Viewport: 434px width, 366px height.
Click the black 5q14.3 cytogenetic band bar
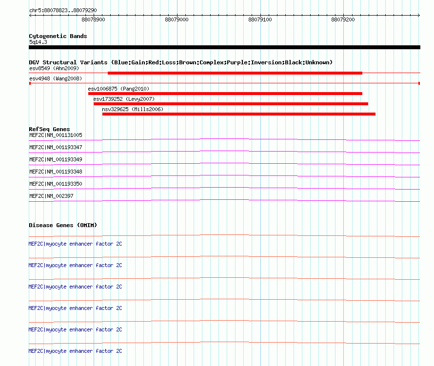[x=224, y=47]
